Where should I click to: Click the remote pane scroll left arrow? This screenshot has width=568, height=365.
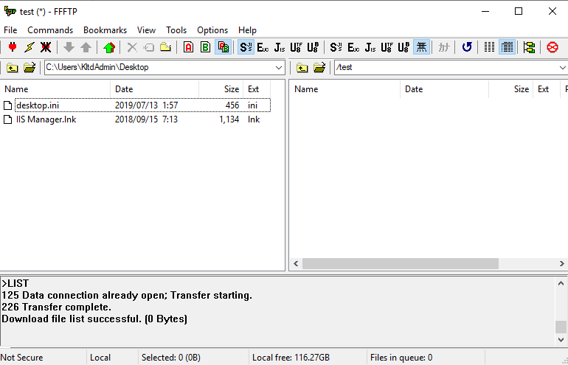(296, 264)
